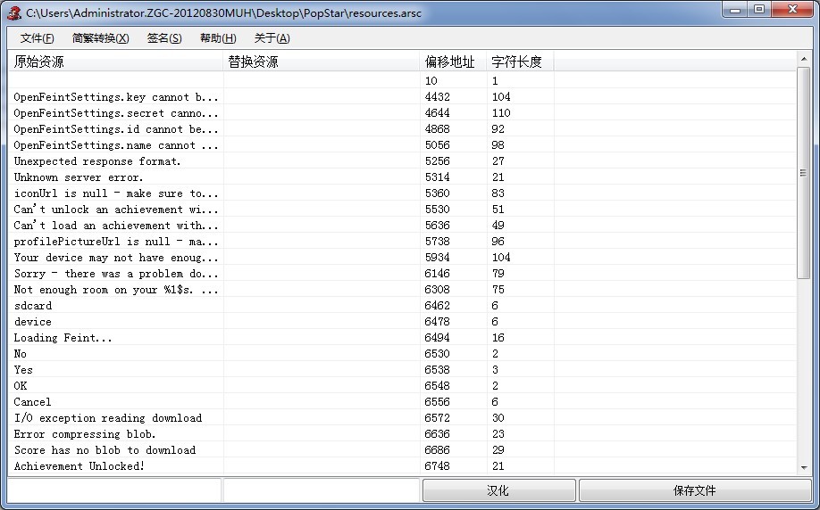This screenshot has height=510, width=820.
Task: Select 'iconUrl is null - make sure to...' row
Action: (402, 193)
